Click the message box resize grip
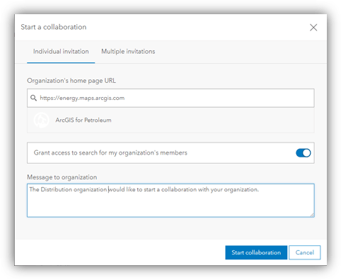 (x=312, y=215)
